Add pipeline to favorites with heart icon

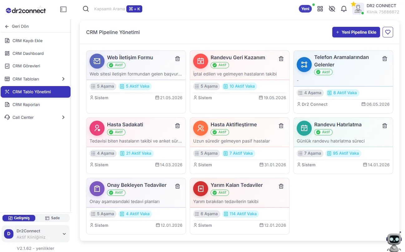[388, 32]
